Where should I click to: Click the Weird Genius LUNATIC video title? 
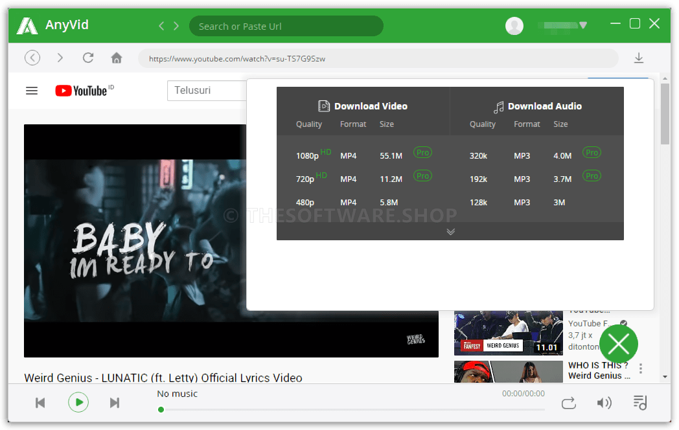click(163, 378)
